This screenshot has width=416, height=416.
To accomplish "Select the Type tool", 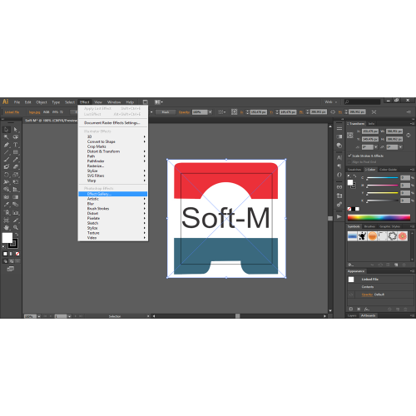I will coord(16,145).
